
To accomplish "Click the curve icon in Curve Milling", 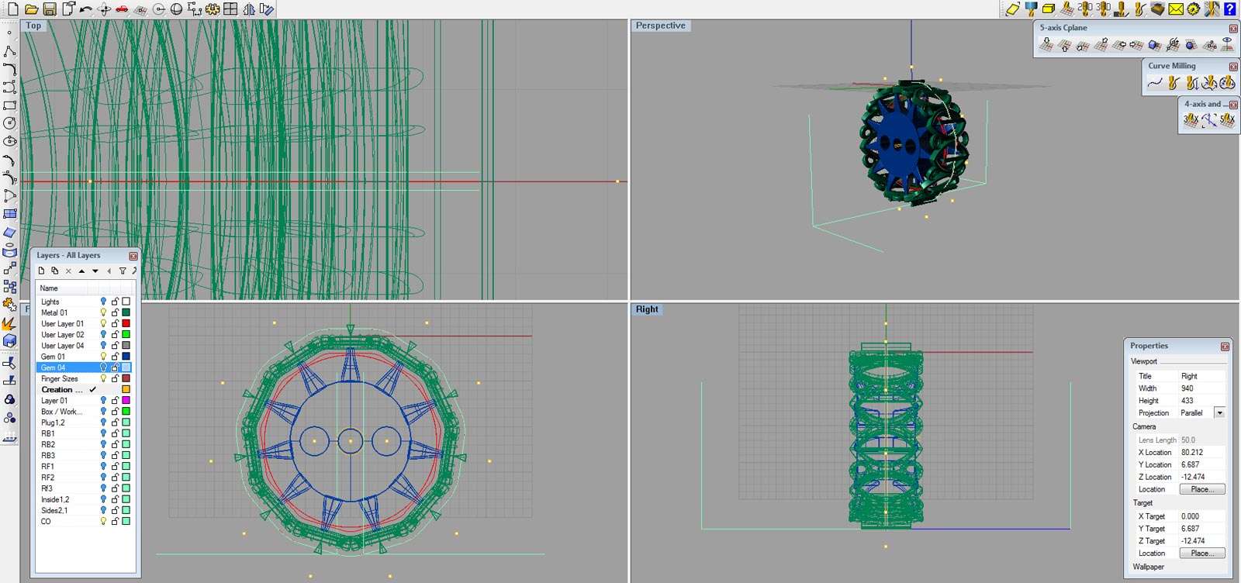I will point(1155,83).
